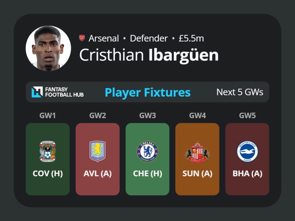This screenshot has width=295, height=221.
Task: Click the CHE (H) fixture text
Action: pyautogui.click(x=147, y=174)
